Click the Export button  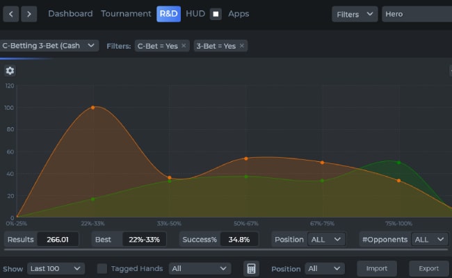(x=428, y=268)
